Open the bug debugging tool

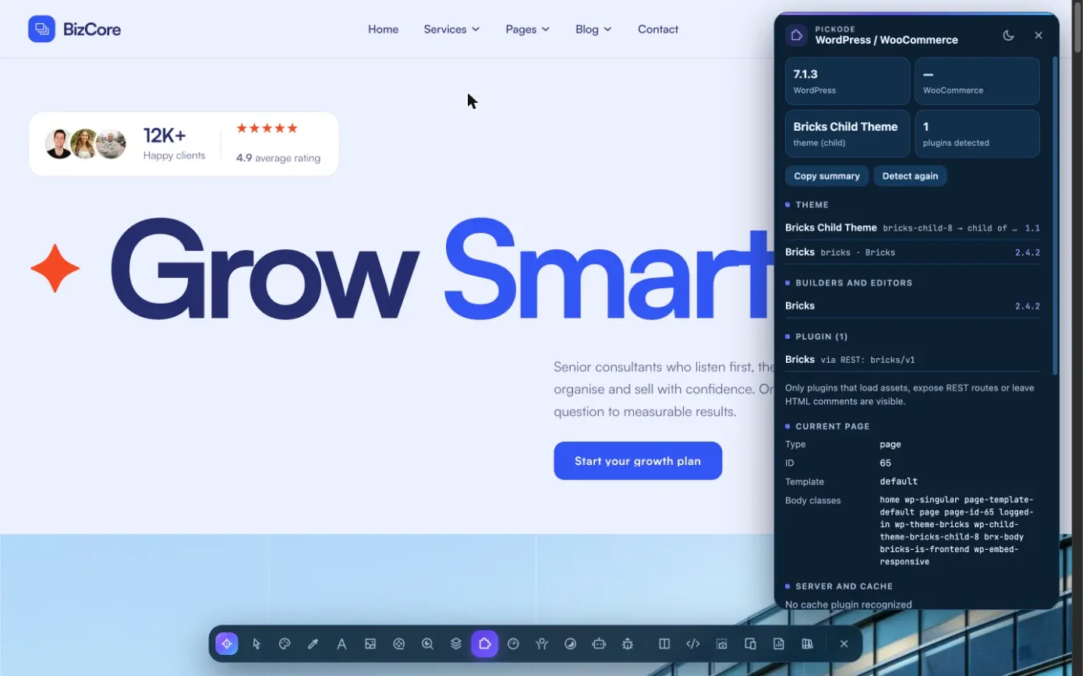point(628,644)
